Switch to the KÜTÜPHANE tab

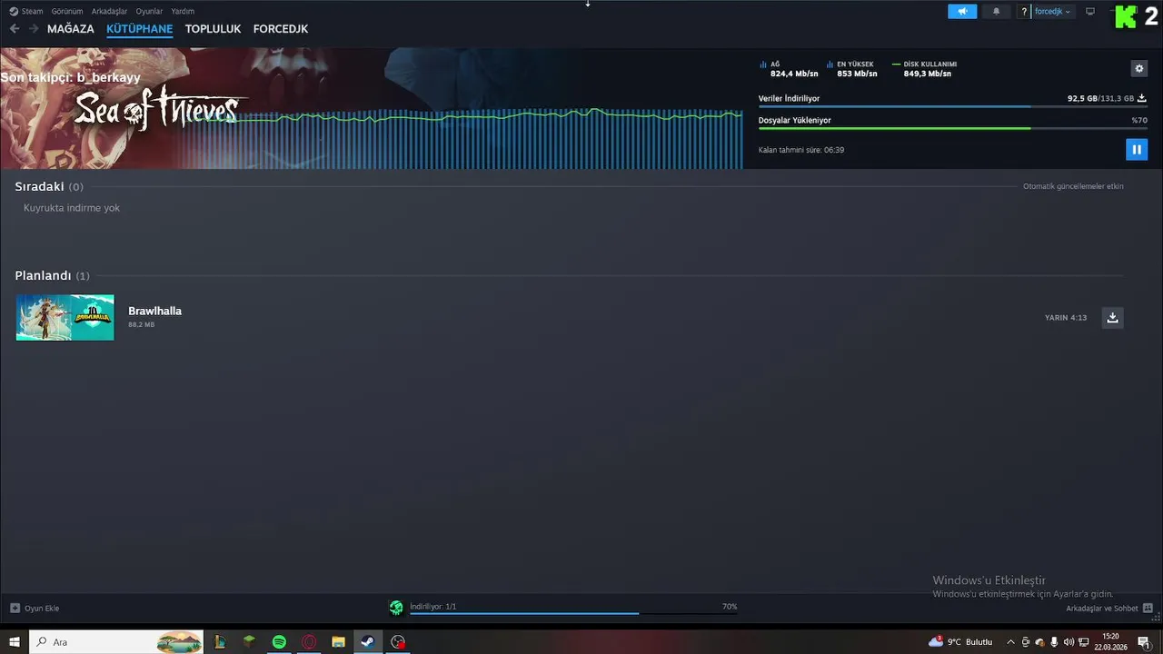pos(139,29)
